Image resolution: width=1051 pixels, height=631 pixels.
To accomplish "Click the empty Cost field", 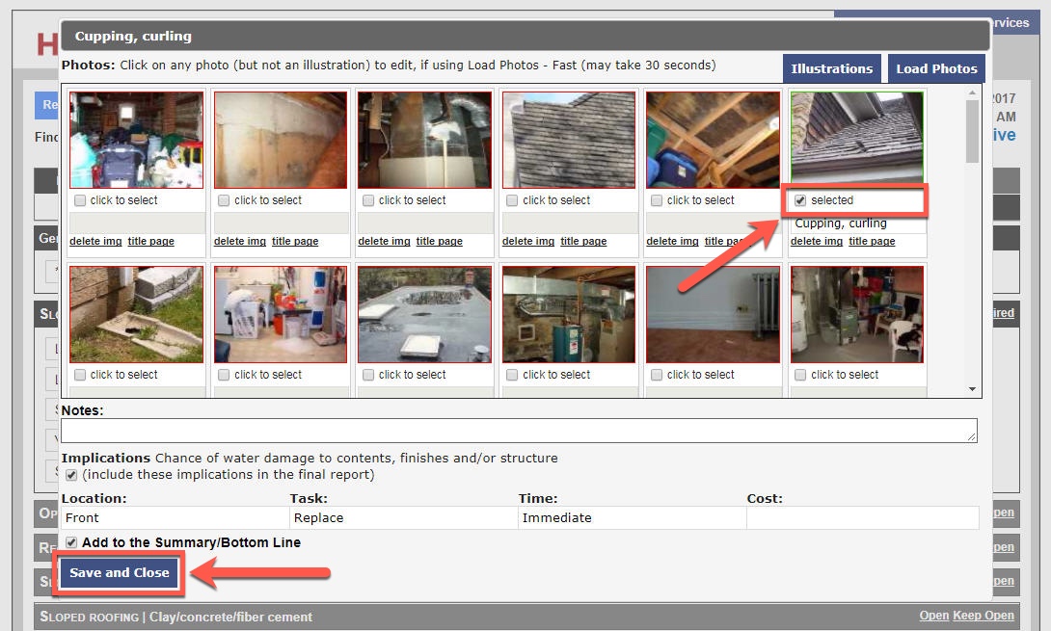I will pyautogui.click(x=862, y=517).
